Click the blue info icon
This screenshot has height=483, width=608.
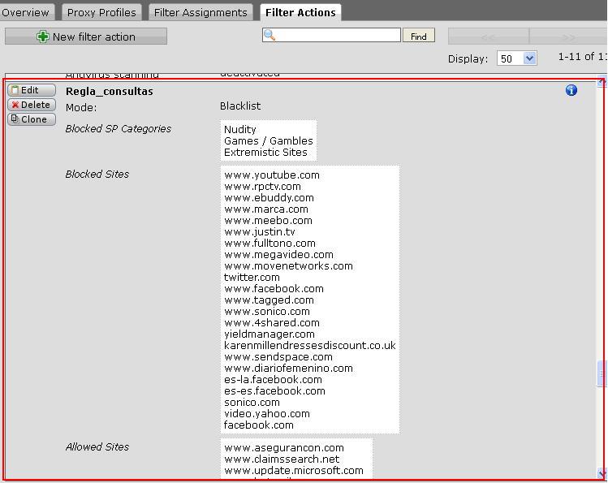pyautogui.click(x=571, y=90)
